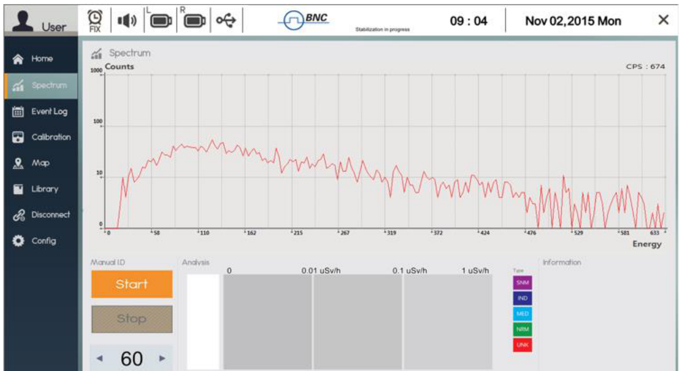Go to Home in sidebar

coord(41,59)
